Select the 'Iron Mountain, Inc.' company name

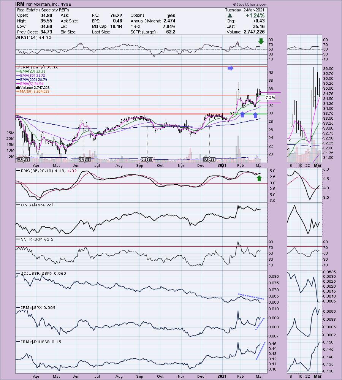tap(42, 4)
